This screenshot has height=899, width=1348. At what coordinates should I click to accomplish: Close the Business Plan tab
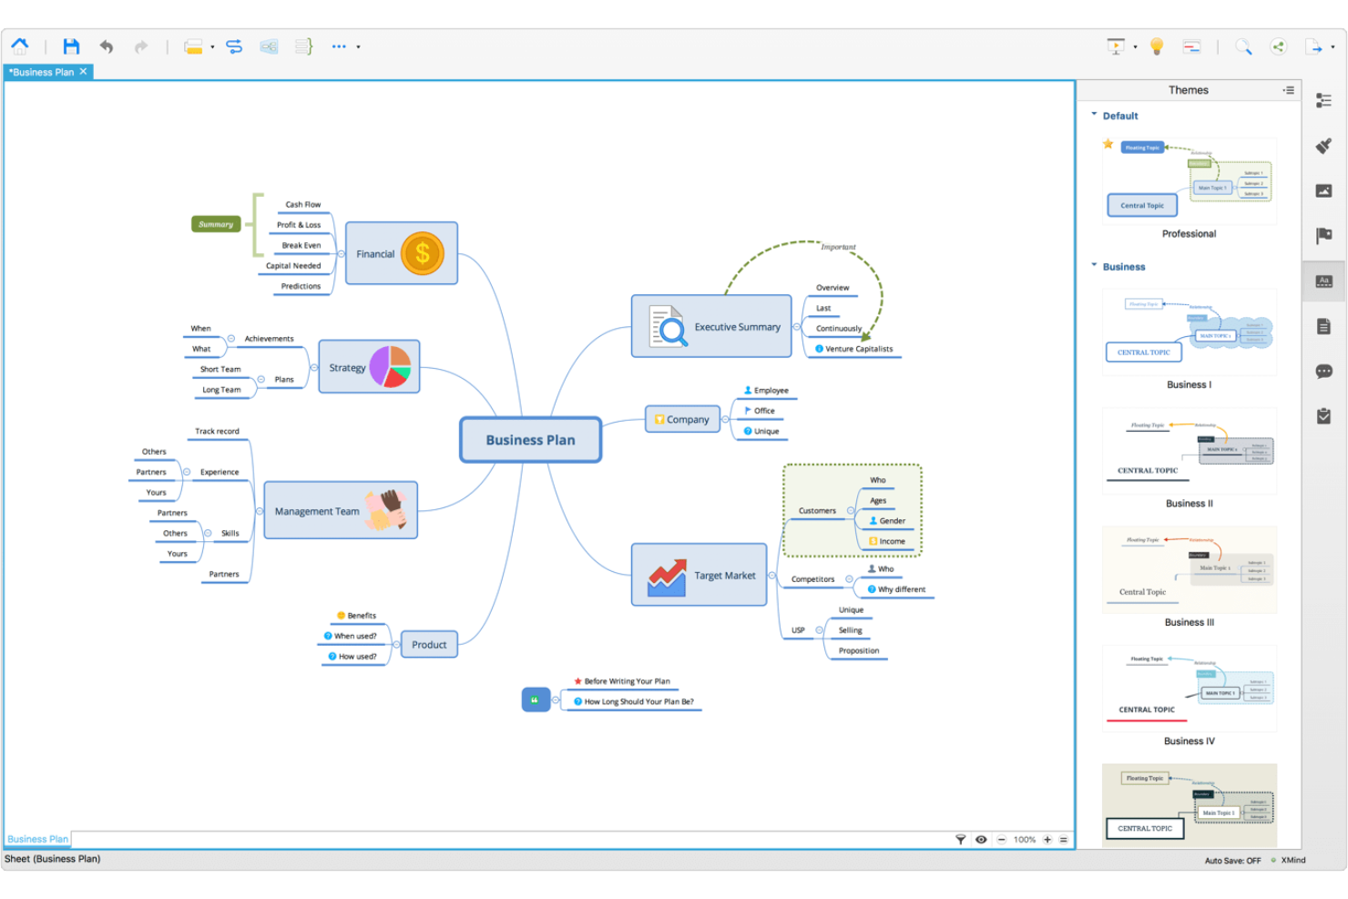click(84, 71)
